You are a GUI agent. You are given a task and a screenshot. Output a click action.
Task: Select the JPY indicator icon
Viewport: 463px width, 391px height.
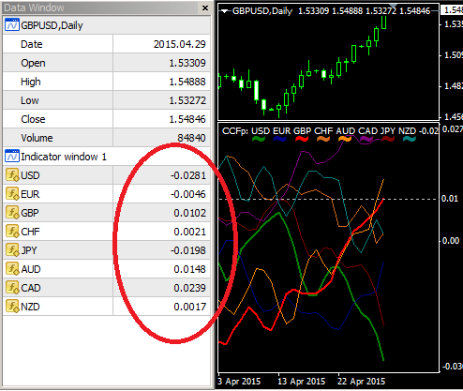click(x=12, y=250)
